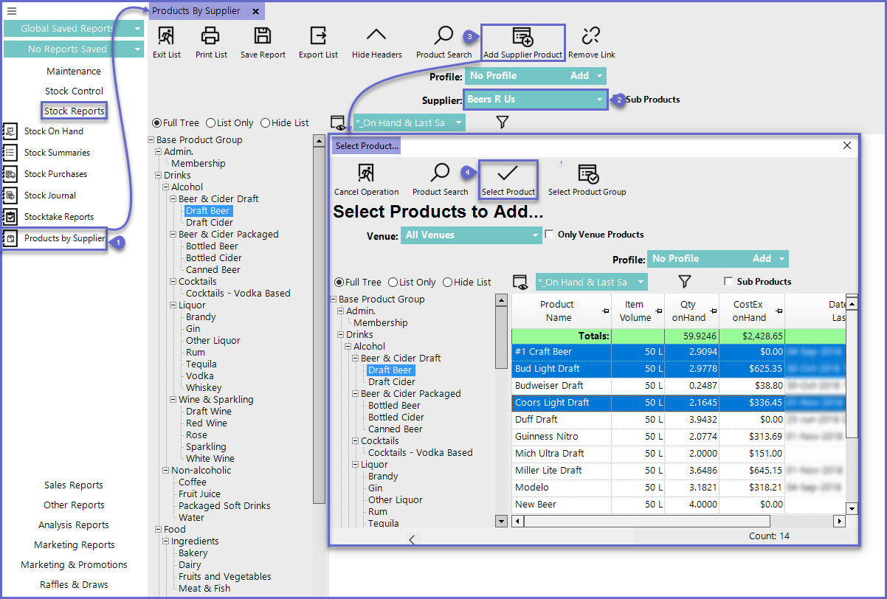
Task: Open Stock Reports menu section
Action: tap(74, 111)
